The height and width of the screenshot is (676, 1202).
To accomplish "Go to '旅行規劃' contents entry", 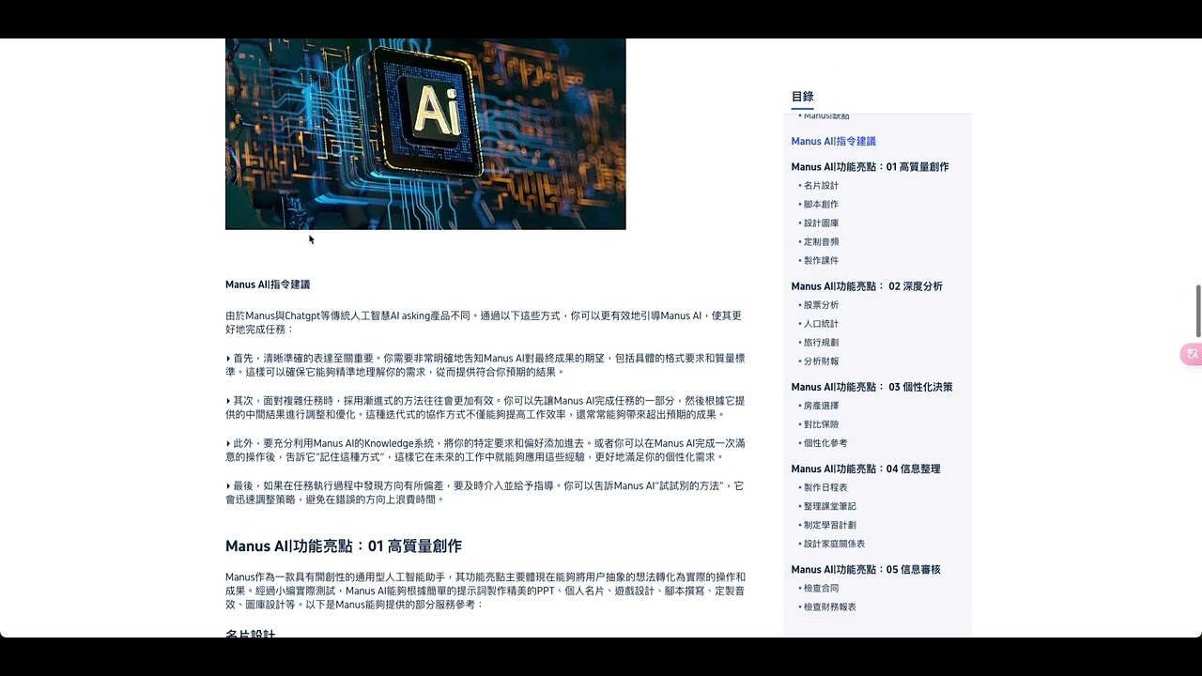I will pyautogui.click(x=821, y=343).
